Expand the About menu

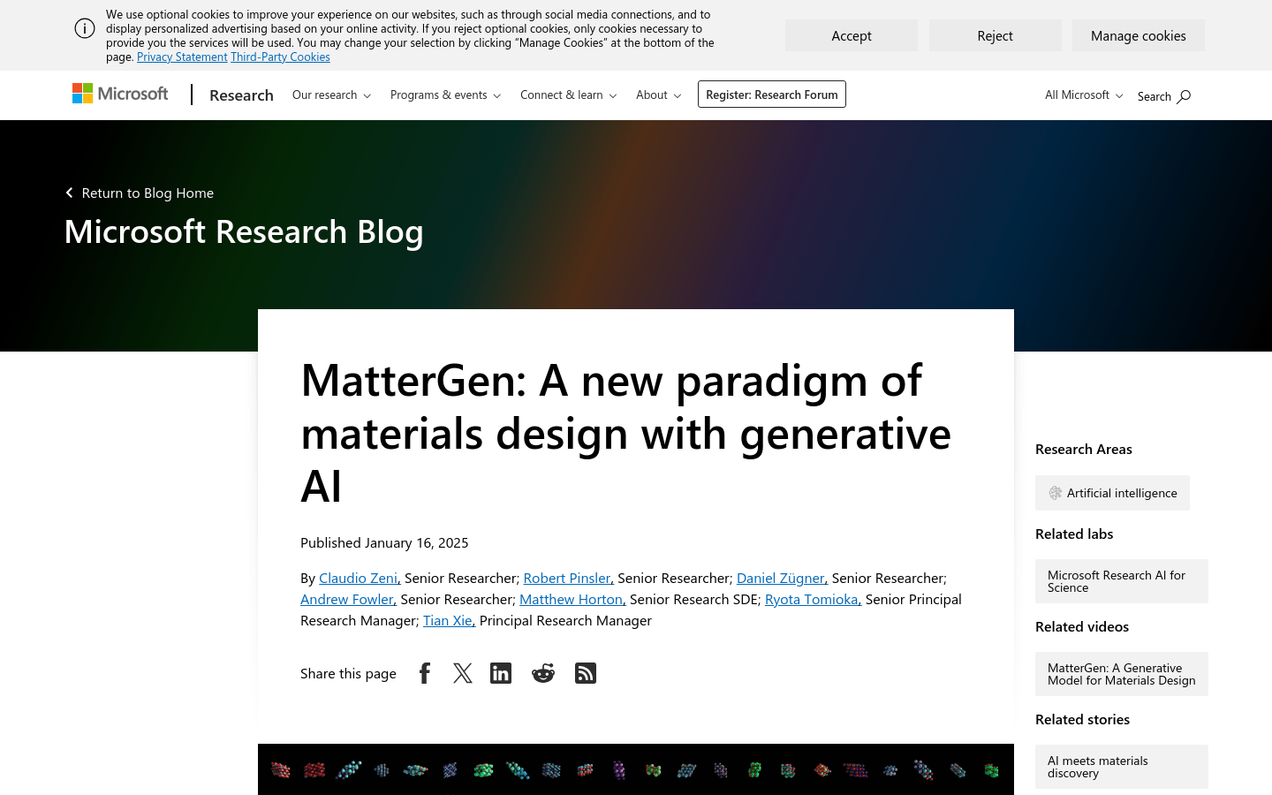coord(658,95)
